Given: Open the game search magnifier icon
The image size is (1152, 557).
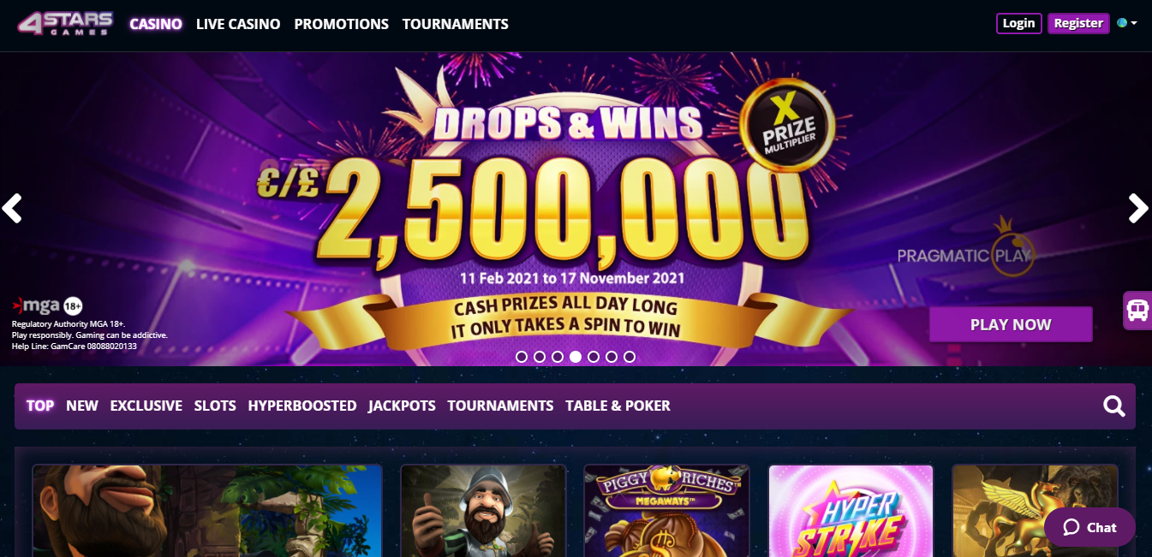Looking at the screenshot, I should click(x=1113, y=406).
